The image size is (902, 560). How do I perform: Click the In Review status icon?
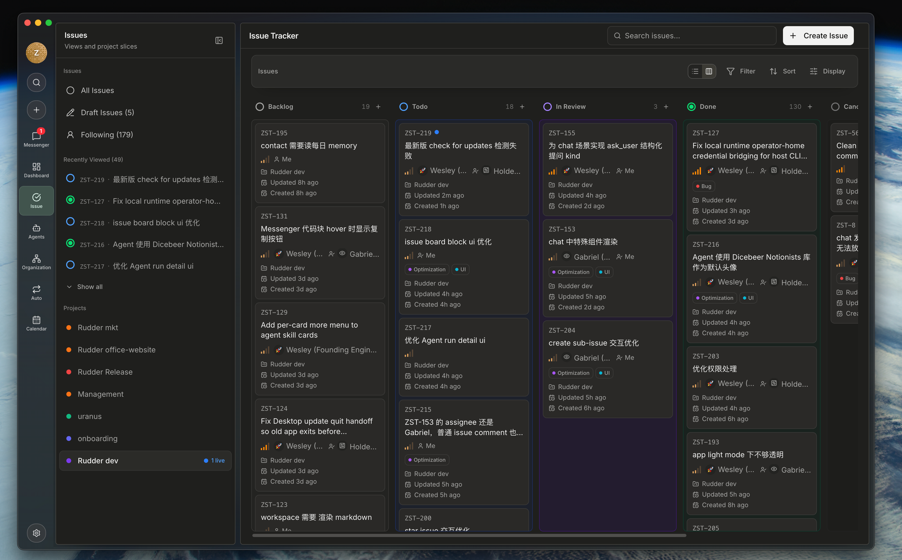548,107
